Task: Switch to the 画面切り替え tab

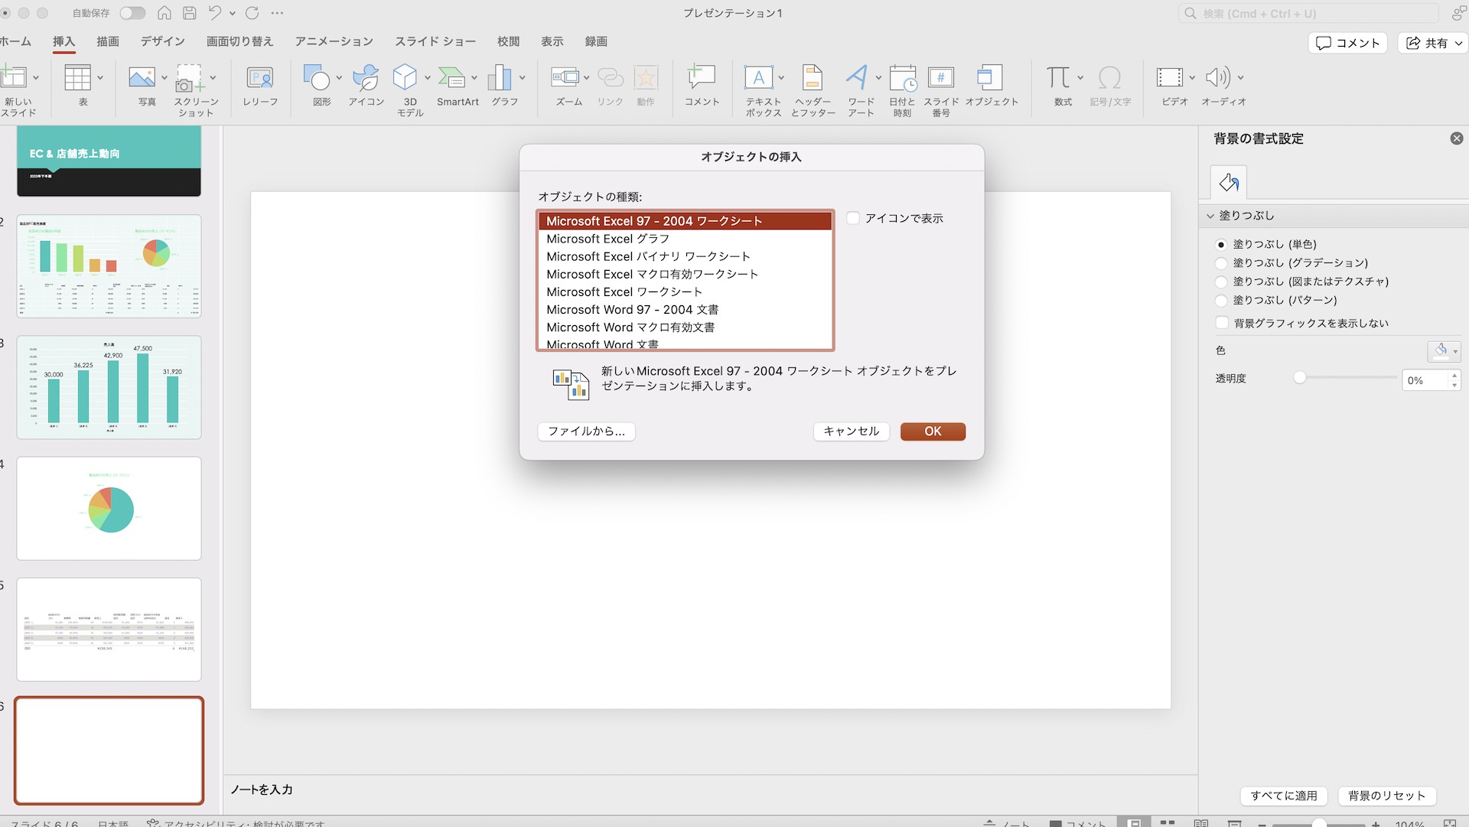Action: pyautogui.click(x=239, y=41)
